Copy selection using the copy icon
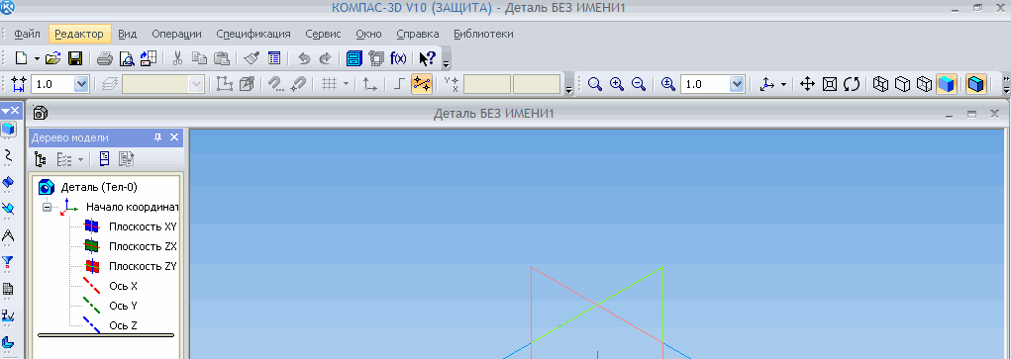The height and width of the screenshot is (359, 1011). pos(199,58)
